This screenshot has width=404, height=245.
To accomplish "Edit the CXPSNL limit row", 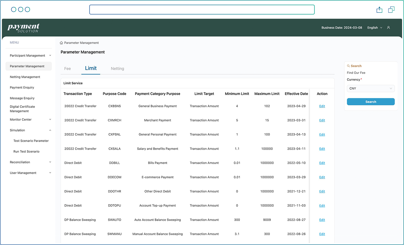I will tap(322, 135).
